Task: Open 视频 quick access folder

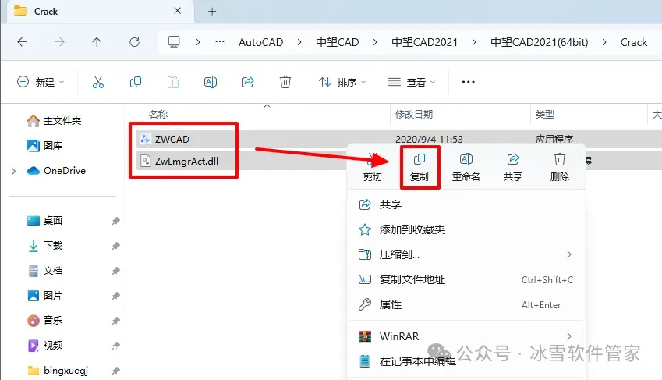Action: tap(44, 346)
